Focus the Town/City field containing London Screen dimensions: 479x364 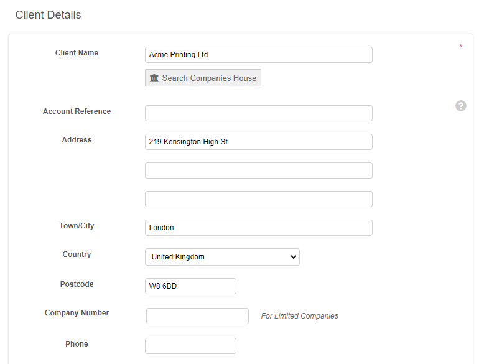coord(258,228)
